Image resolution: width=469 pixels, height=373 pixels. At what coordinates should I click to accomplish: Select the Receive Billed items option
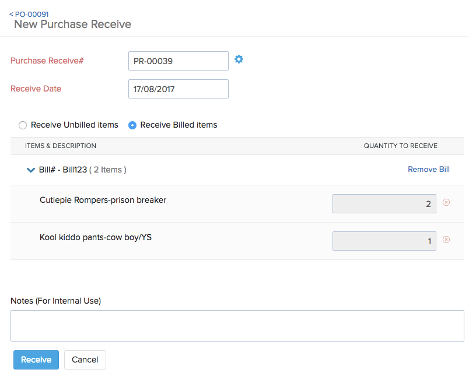(132, 125)
